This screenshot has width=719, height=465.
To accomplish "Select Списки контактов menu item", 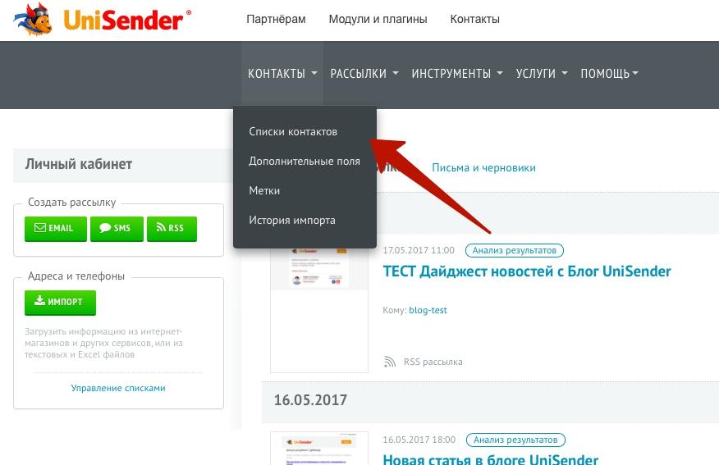I will [x=293, y=132].
